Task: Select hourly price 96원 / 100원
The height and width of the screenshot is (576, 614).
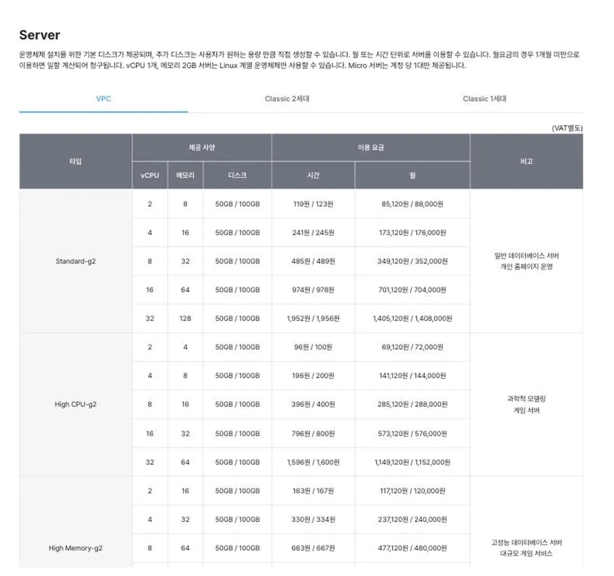Action: tap(313, 347)
